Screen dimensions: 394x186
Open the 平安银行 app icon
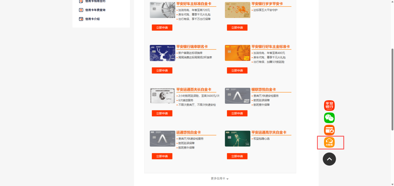pyautogui.click(x=329, y=106)
